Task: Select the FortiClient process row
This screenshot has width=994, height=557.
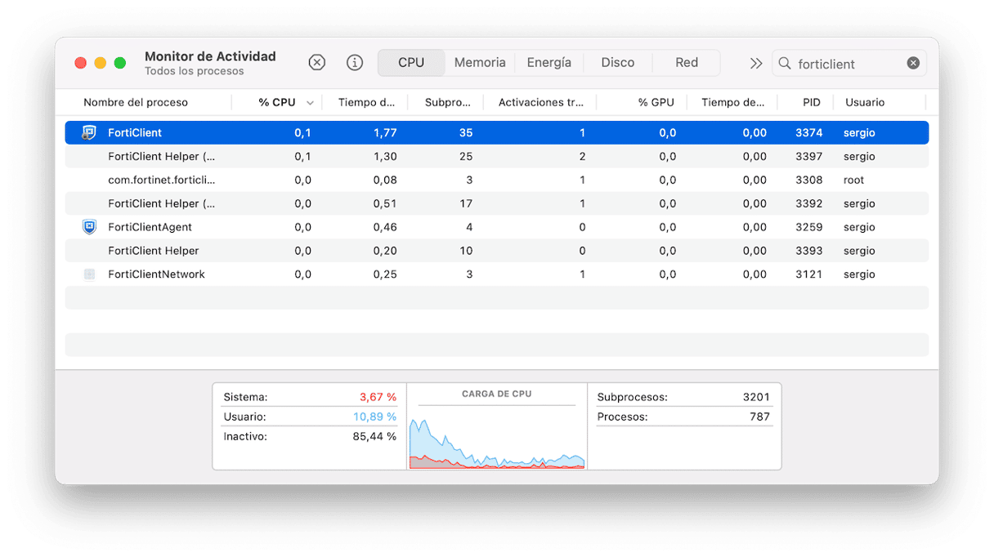Action: click(497, 132)
